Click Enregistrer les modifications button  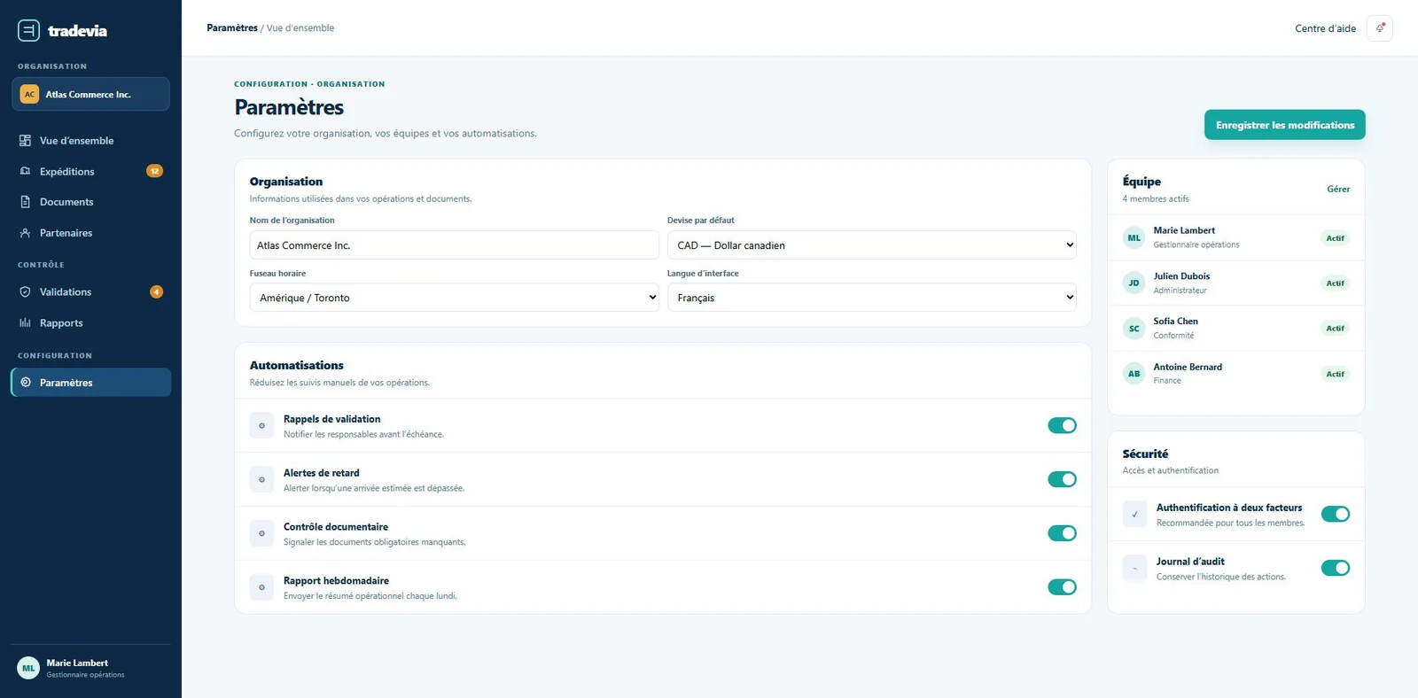coord(1285,125)
